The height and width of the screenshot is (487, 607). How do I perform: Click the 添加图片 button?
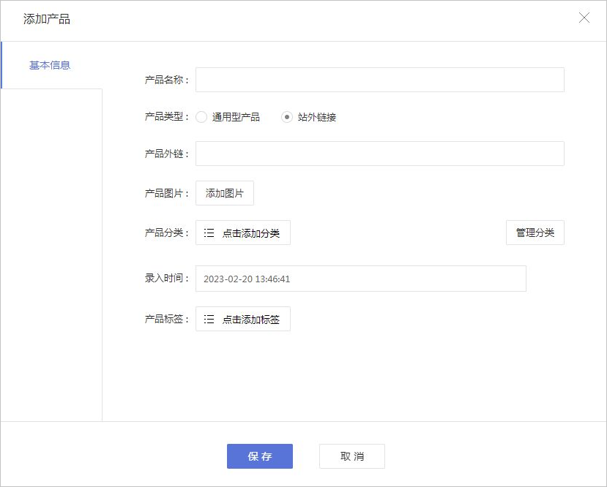[x=225, y=193]
